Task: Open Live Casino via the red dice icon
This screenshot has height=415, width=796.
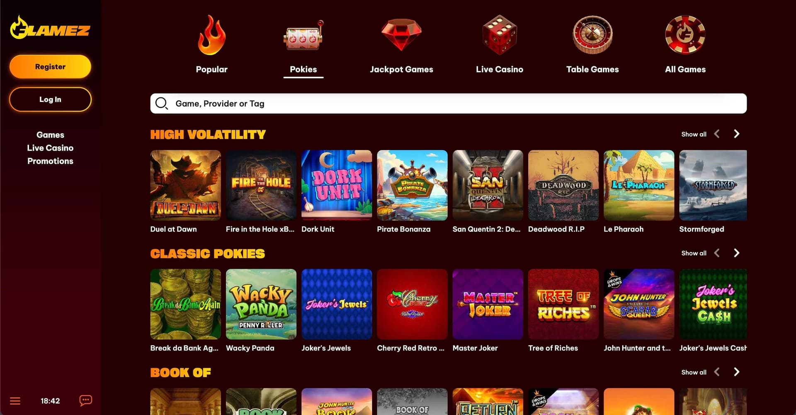Action: 500,35
